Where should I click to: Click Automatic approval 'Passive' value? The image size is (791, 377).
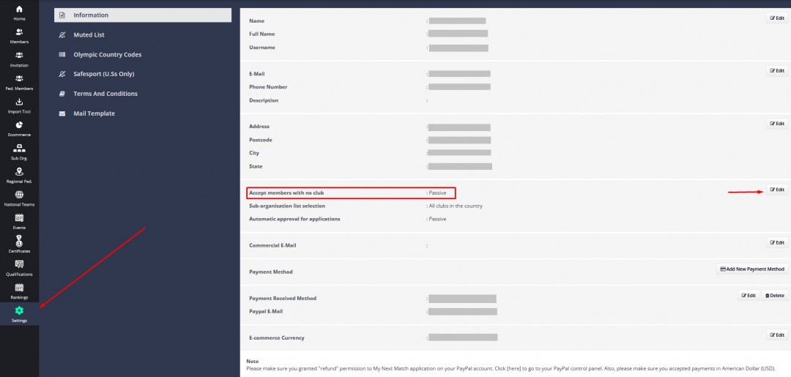(x=437, y=219)
